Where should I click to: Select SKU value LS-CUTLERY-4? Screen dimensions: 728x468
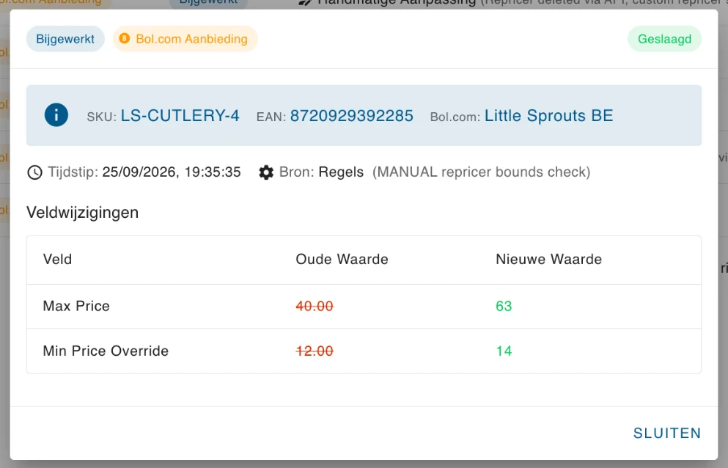coord(180,116)
